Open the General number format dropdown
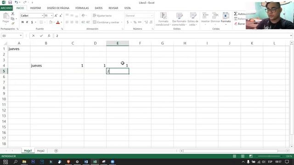 [152, 16]
